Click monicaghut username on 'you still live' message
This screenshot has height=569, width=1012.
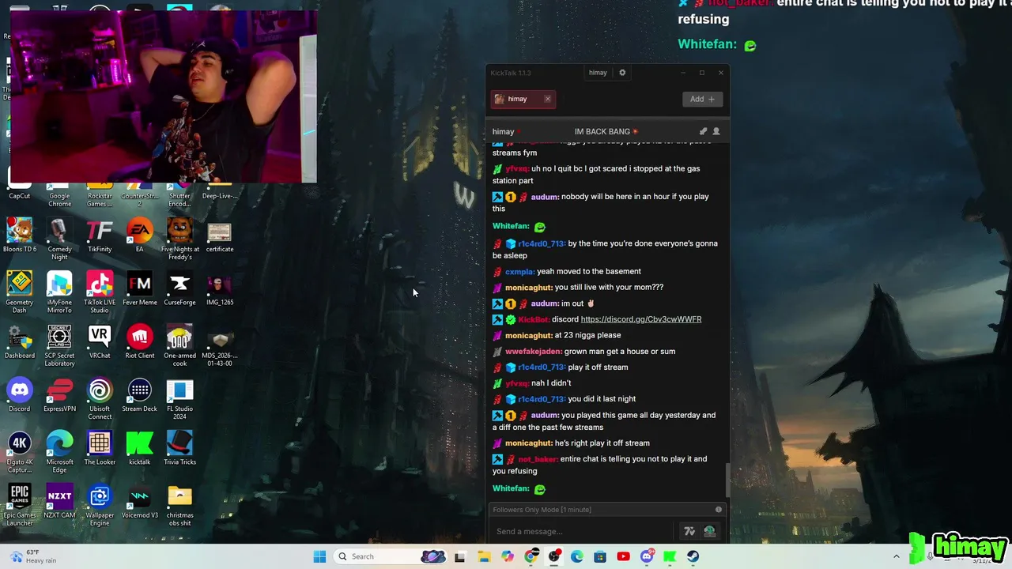[x=529, y=288]
